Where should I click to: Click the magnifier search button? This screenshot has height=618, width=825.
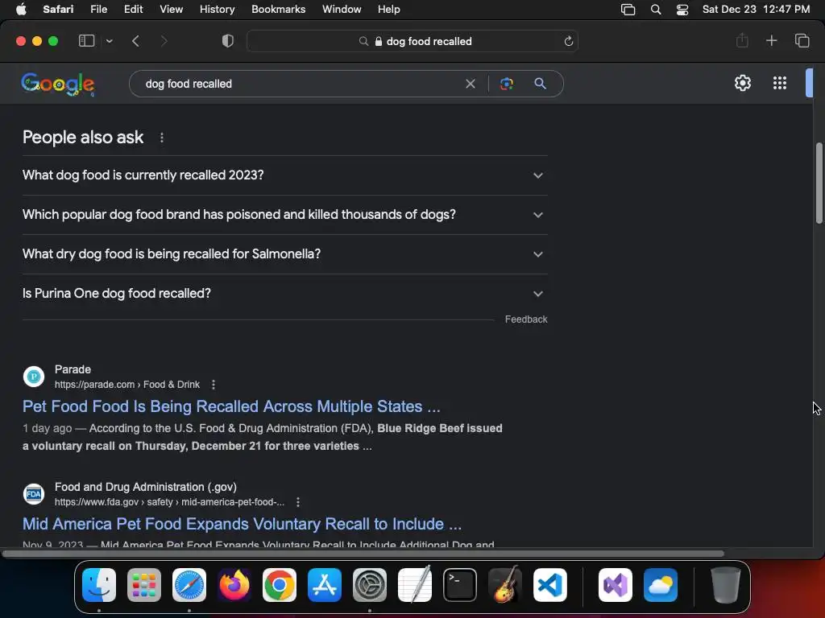pyautogui.click(x=540, y=84)
